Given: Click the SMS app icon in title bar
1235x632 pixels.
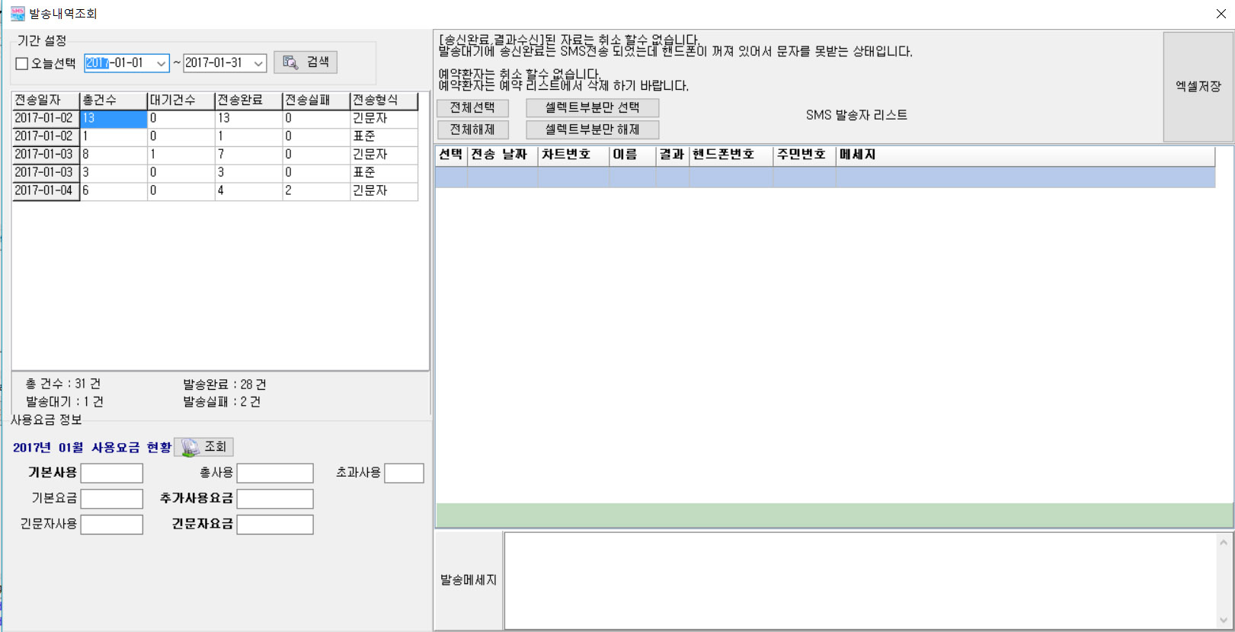Looking at the screenshot, I should (x=18, y=14).
